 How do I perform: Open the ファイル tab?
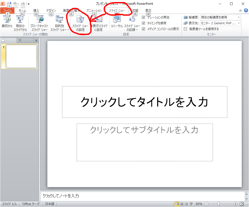pyautogui.click(x=7, y=11)
